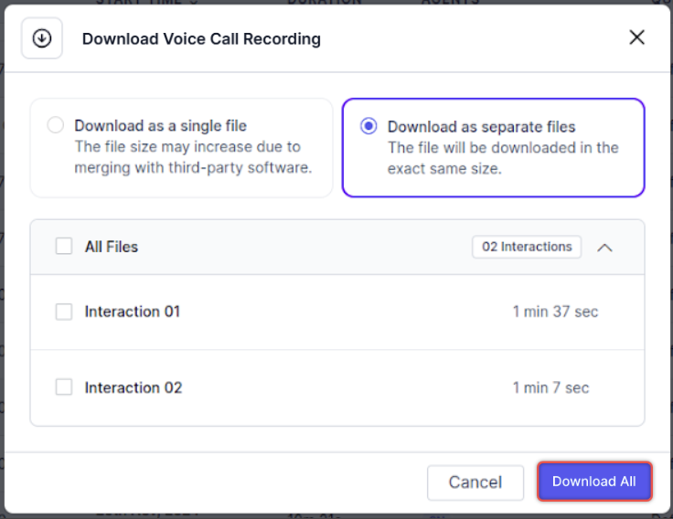
Task: Click the 'All Files' label
Action: 112,247
